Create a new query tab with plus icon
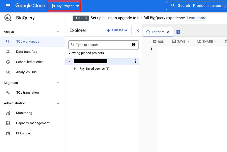 click(x=178, y=32)
